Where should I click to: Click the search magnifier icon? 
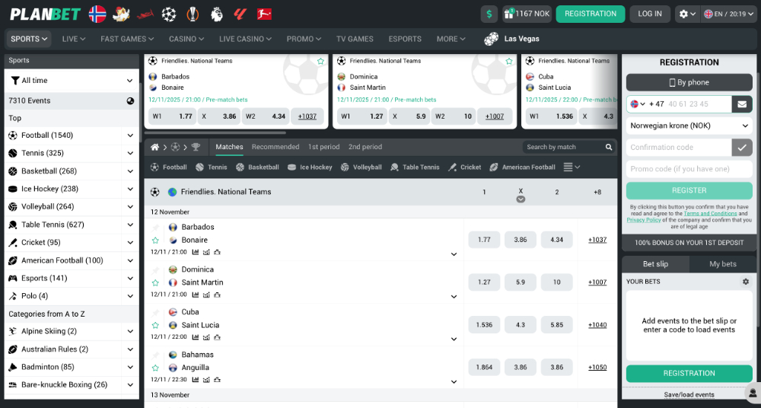click(609, 147)
